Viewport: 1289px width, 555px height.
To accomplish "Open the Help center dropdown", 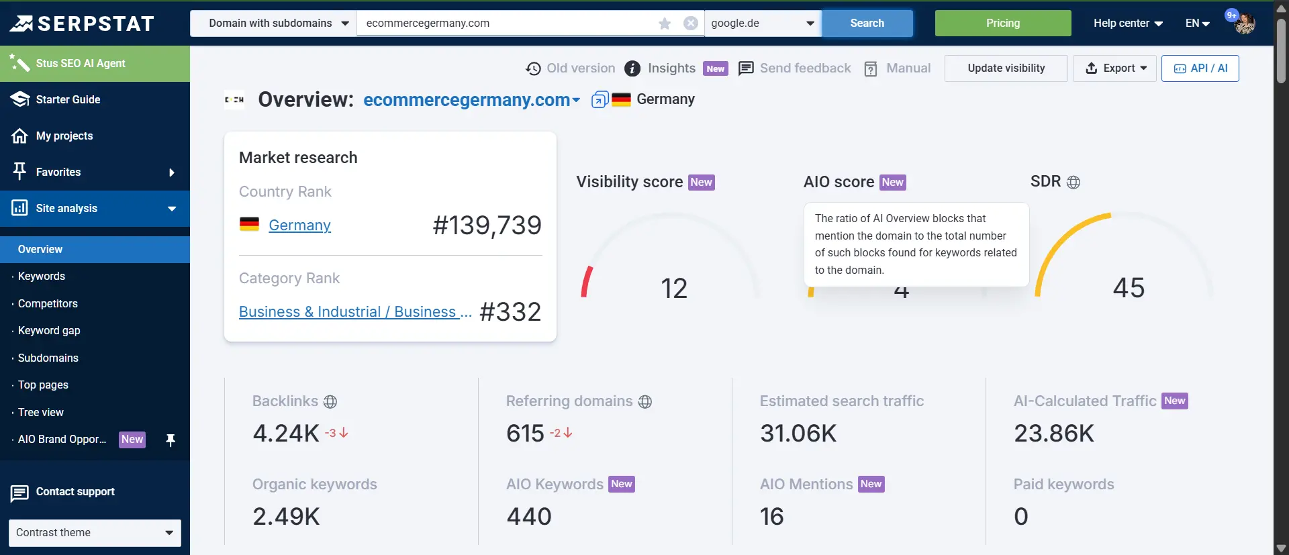I will 1128,23.
